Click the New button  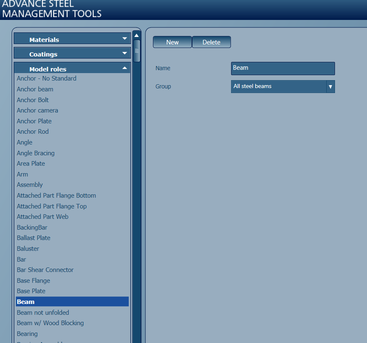click(x=172, y=42)
